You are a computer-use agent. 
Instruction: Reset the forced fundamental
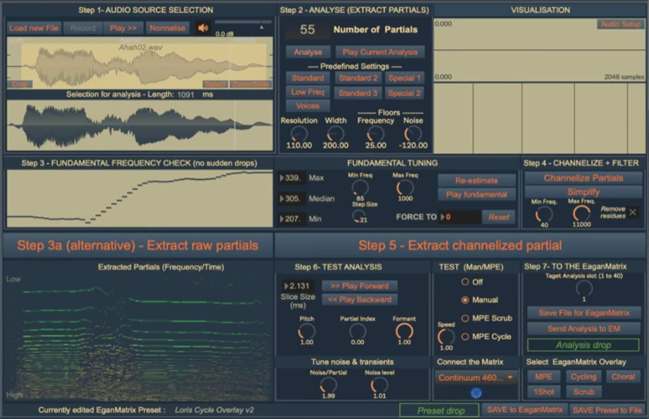click(498, 217)
